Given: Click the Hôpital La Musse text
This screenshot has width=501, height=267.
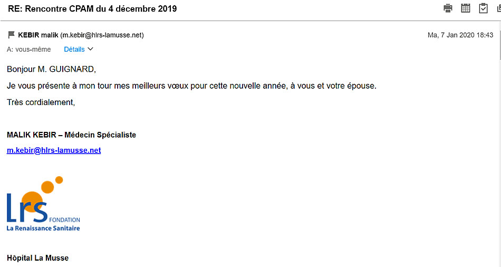Looking at the screenshot, I should [x=37, y=258].
